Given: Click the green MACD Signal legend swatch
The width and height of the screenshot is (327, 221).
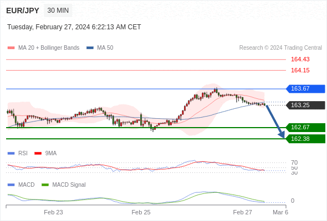Looking at the screenshot, I should click(x=45, y=185).
